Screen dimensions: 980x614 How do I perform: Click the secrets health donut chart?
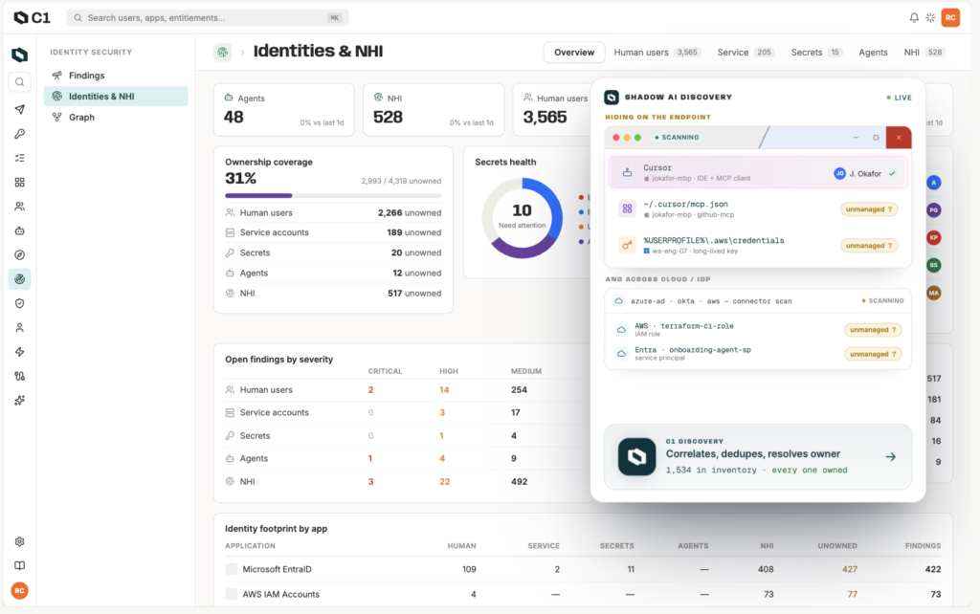[x=522, y=218]
